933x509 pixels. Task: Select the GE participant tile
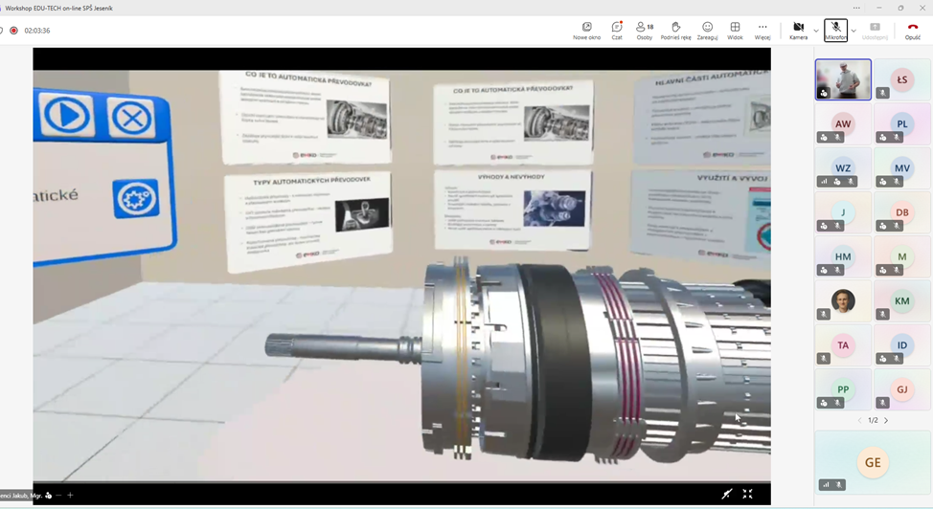click(x=873, y=462)
